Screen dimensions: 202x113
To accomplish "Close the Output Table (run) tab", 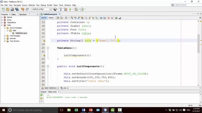I will [59, 92].
